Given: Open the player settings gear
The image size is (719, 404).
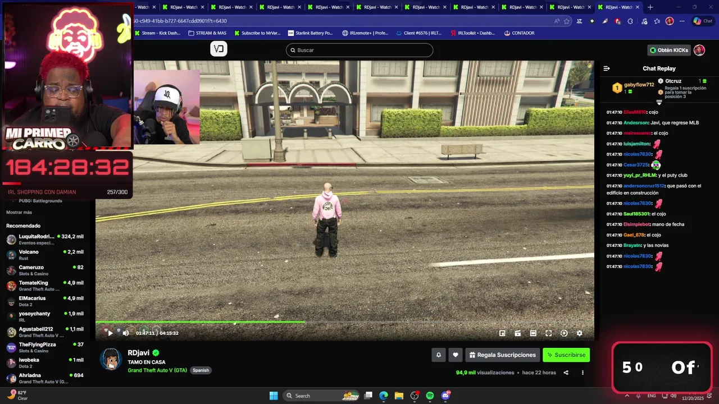Looking at the screenshot, I should click(x=579, y=333).
